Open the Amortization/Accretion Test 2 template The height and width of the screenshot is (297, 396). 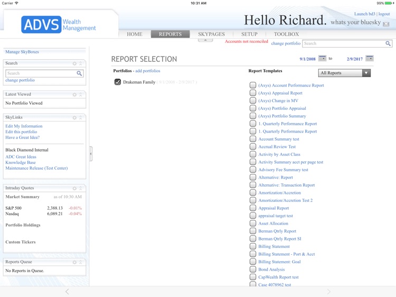[x=285, y=200]
